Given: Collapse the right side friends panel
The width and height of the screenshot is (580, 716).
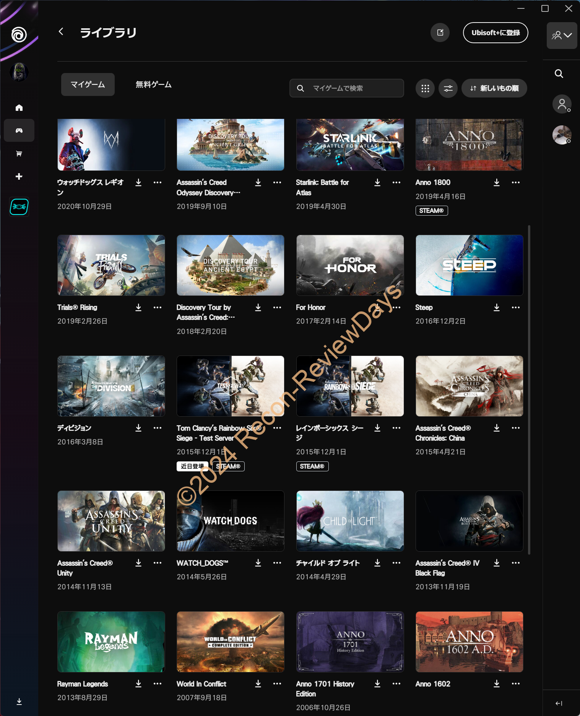Looking at the screenshot, I should 559,703.
